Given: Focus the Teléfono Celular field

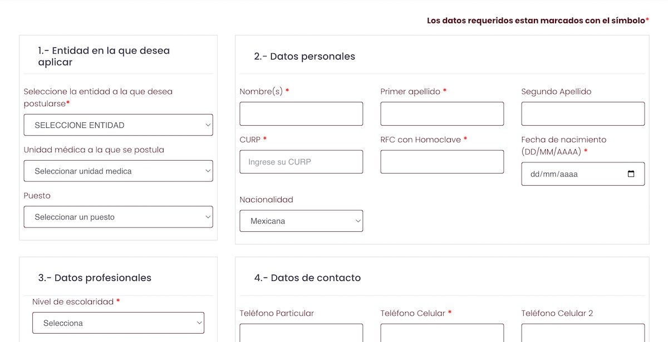Looking at the screenshot, I should 442,333.
